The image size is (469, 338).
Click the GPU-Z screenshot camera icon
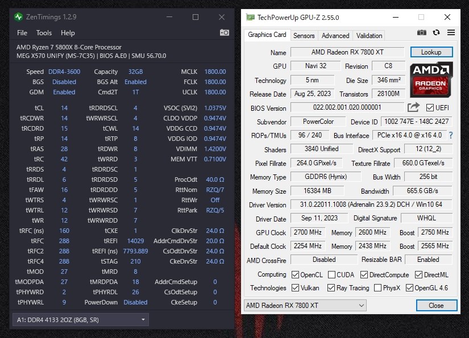click(422, 33)
